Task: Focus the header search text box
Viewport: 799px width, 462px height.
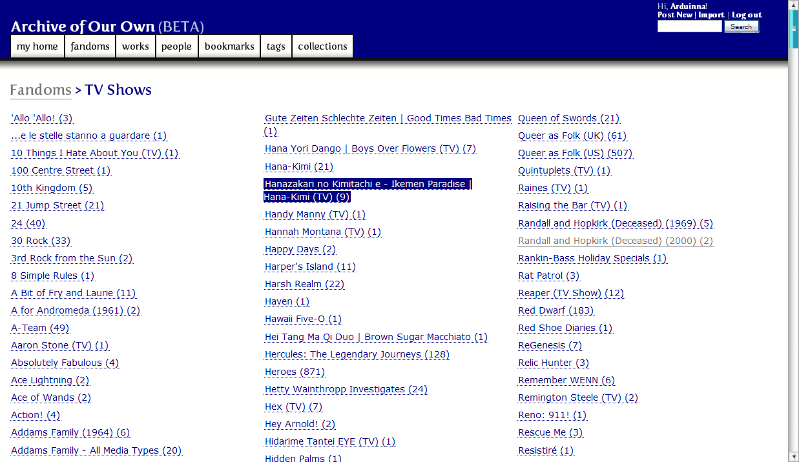Action: pyautogui.click(x=689, y=26)
